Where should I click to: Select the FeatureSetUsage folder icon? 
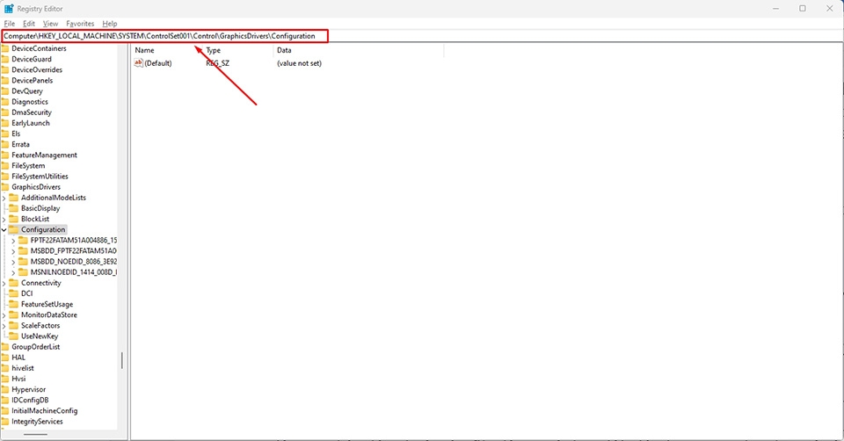click(x=14, y=305)
